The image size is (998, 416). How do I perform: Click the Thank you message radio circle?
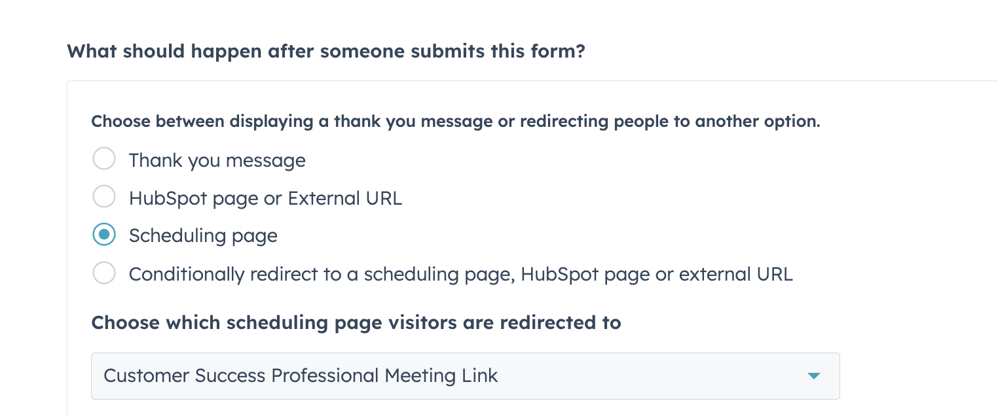(104, 158)
